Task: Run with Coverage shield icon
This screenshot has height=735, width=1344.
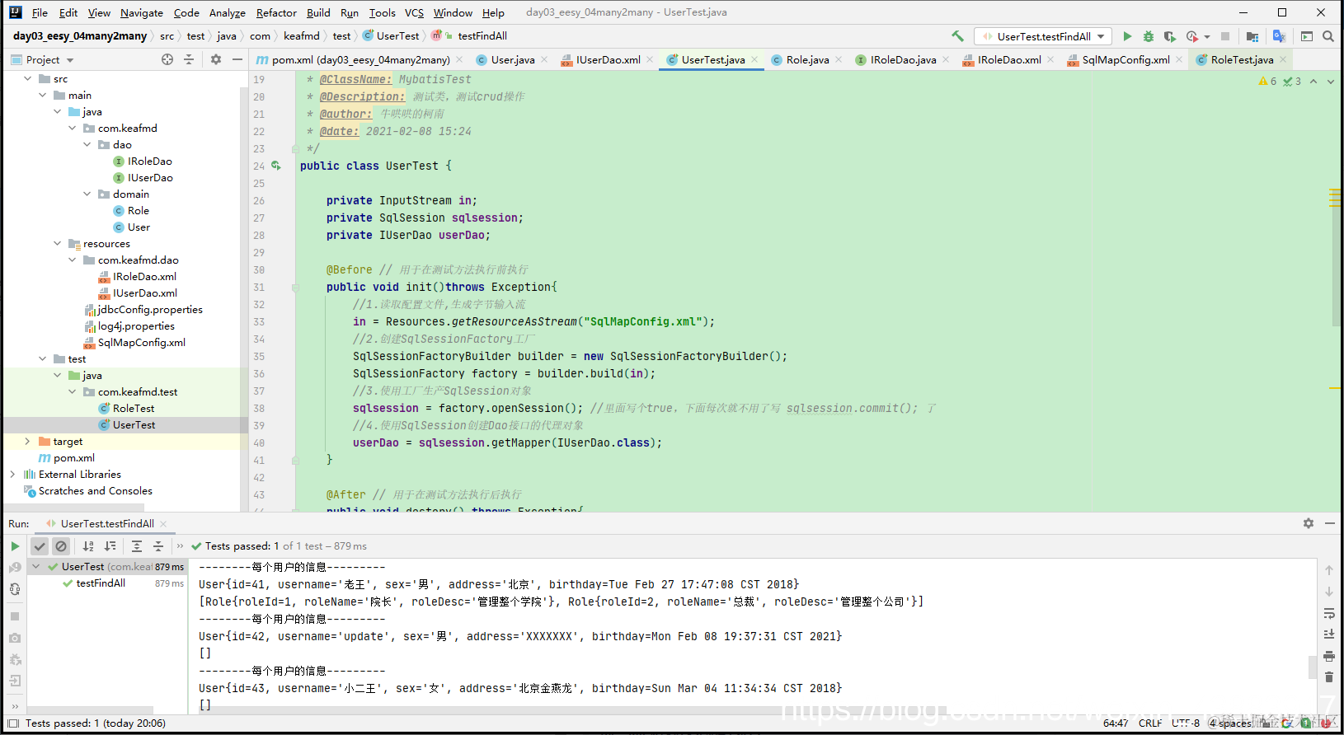Action: tap(1169, 36)
